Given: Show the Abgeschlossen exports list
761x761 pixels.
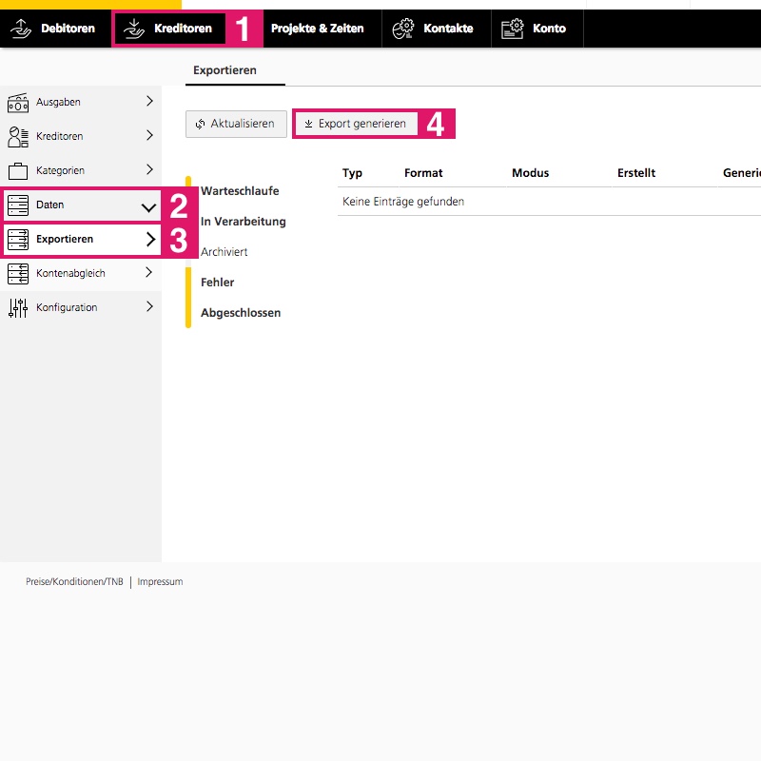Looking at the screenshot, I should (241, 313).
